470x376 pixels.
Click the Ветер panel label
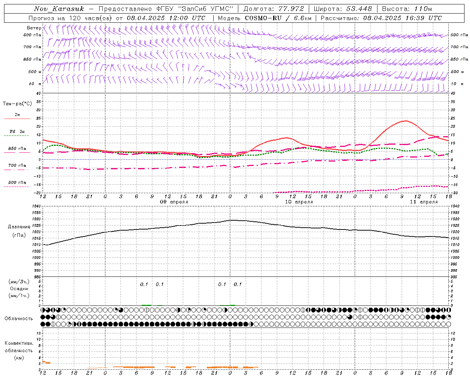34,28
